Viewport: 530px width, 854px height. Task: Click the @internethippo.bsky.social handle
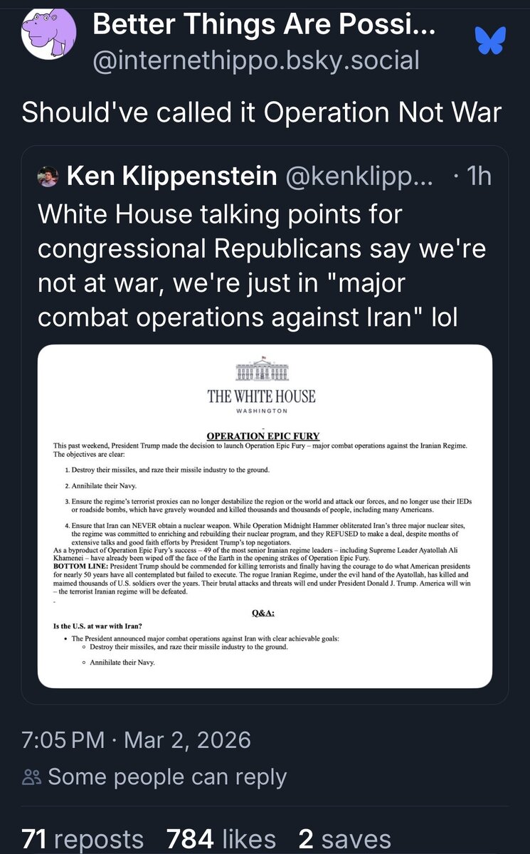point(256,61)
